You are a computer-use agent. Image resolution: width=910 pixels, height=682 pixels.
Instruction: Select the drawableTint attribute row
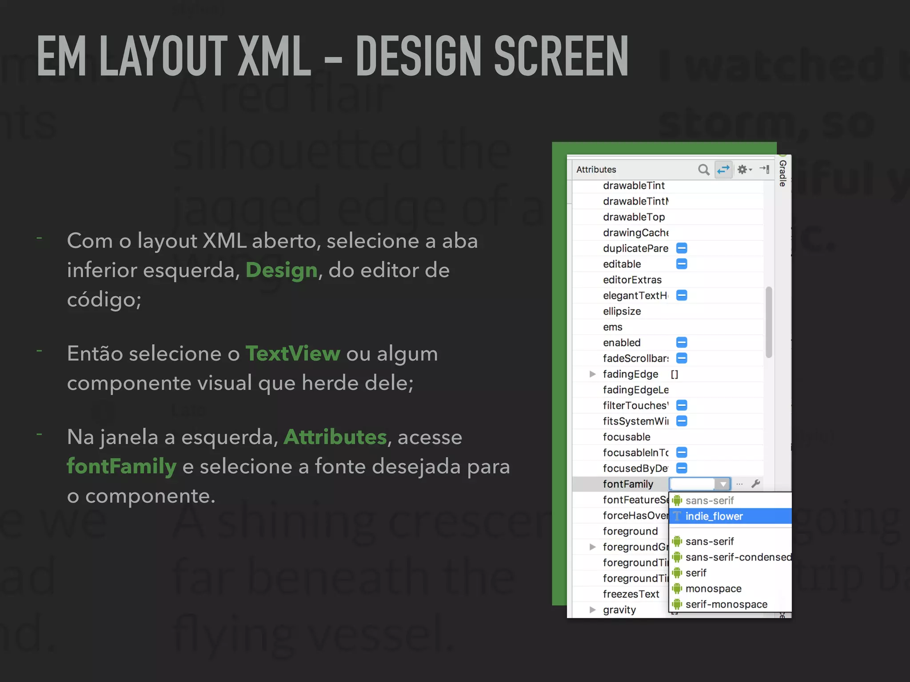point(668,186)
